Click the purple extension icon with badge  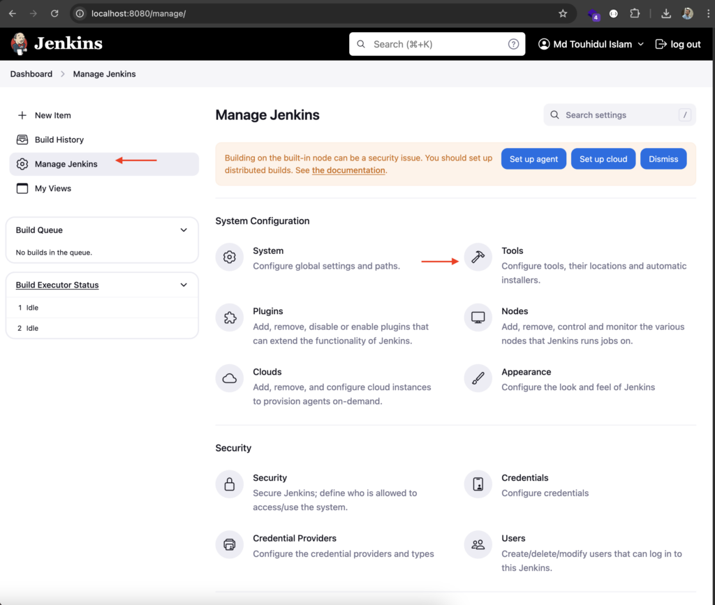594,15
